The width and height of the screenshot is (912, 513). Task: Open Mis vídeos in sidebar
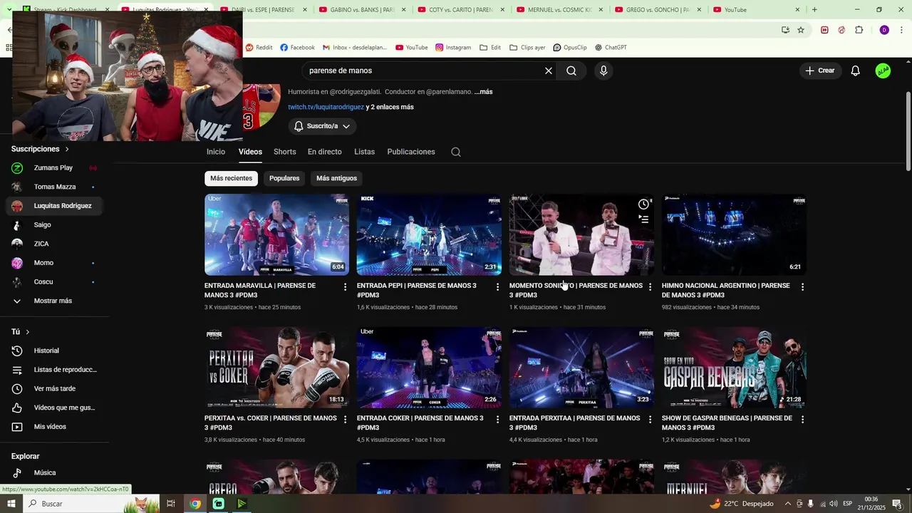click(50, 427)
